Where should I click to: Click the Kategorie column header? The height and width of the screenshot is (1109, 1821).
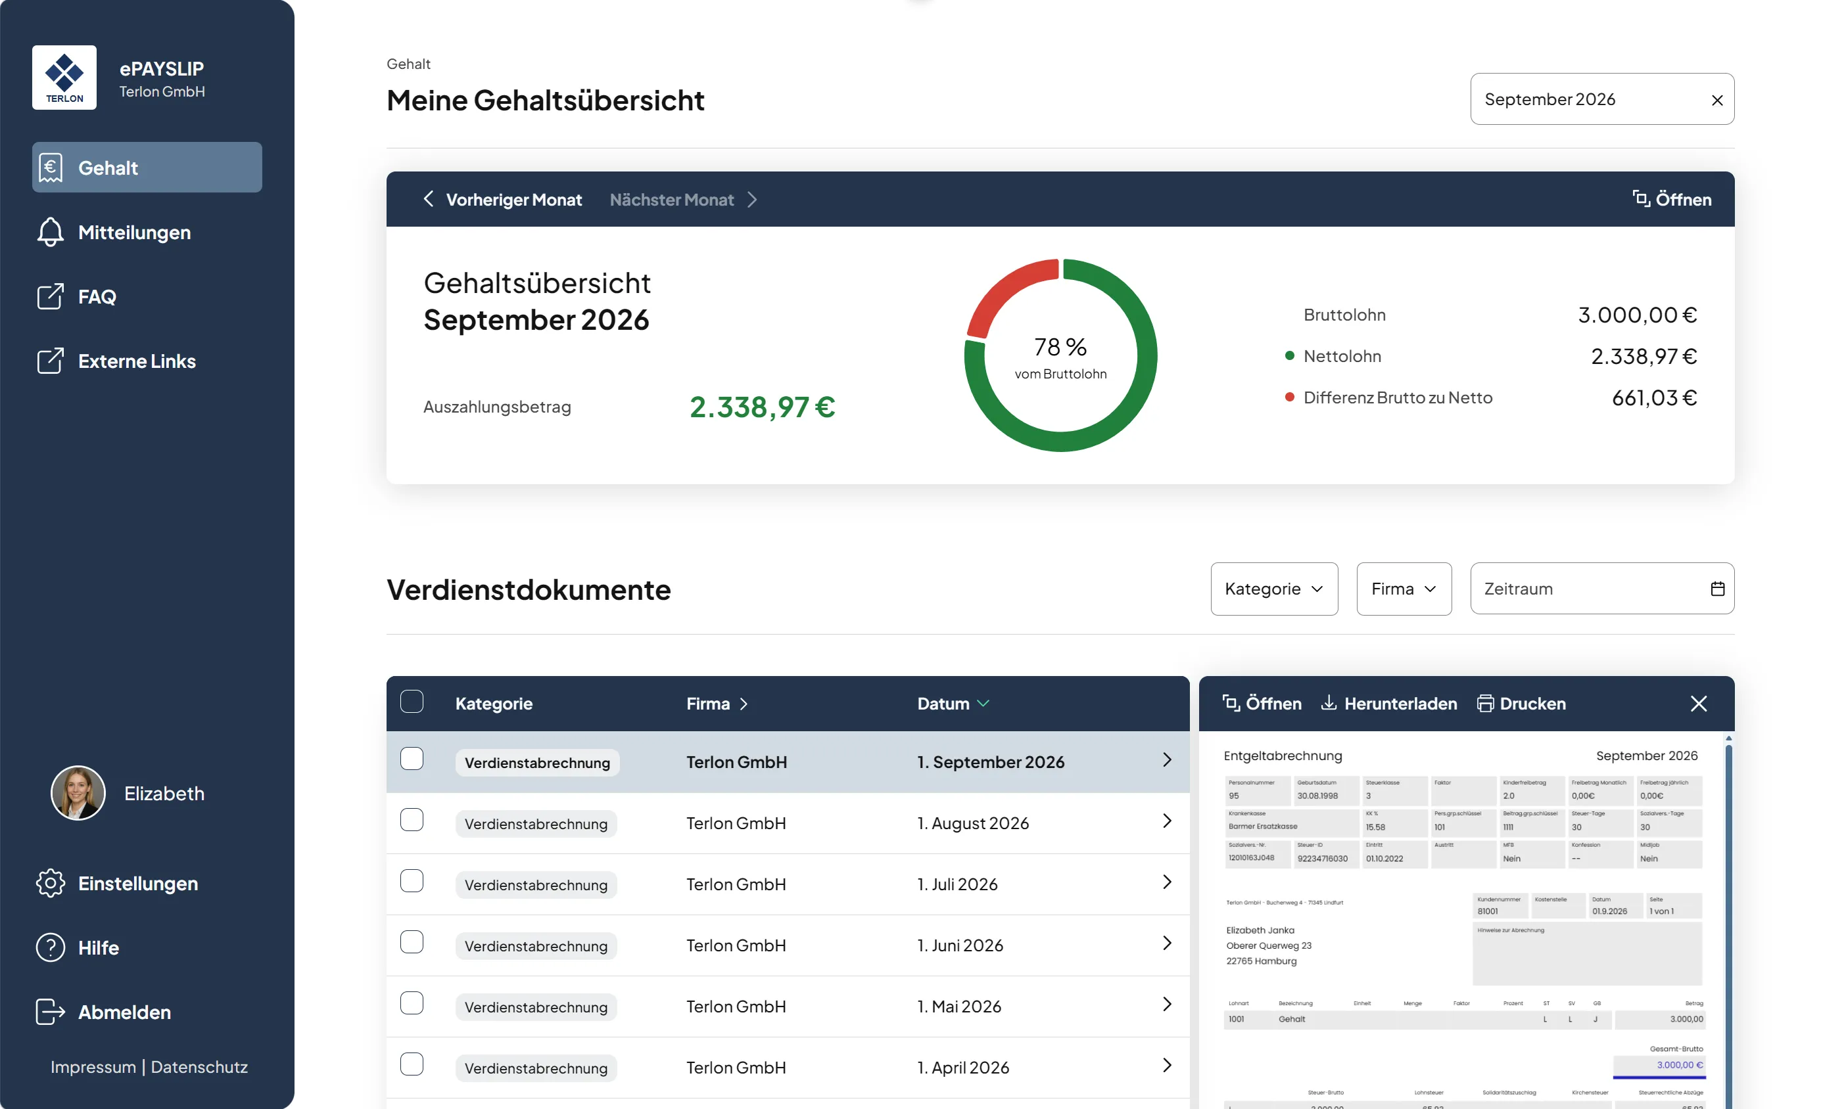(x=494, y=704)
